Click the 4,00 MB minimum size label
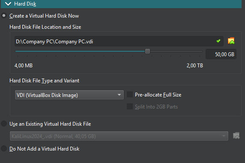Viewport: 245px width, 163px height. pyautogui.click(x=24, y=65)
